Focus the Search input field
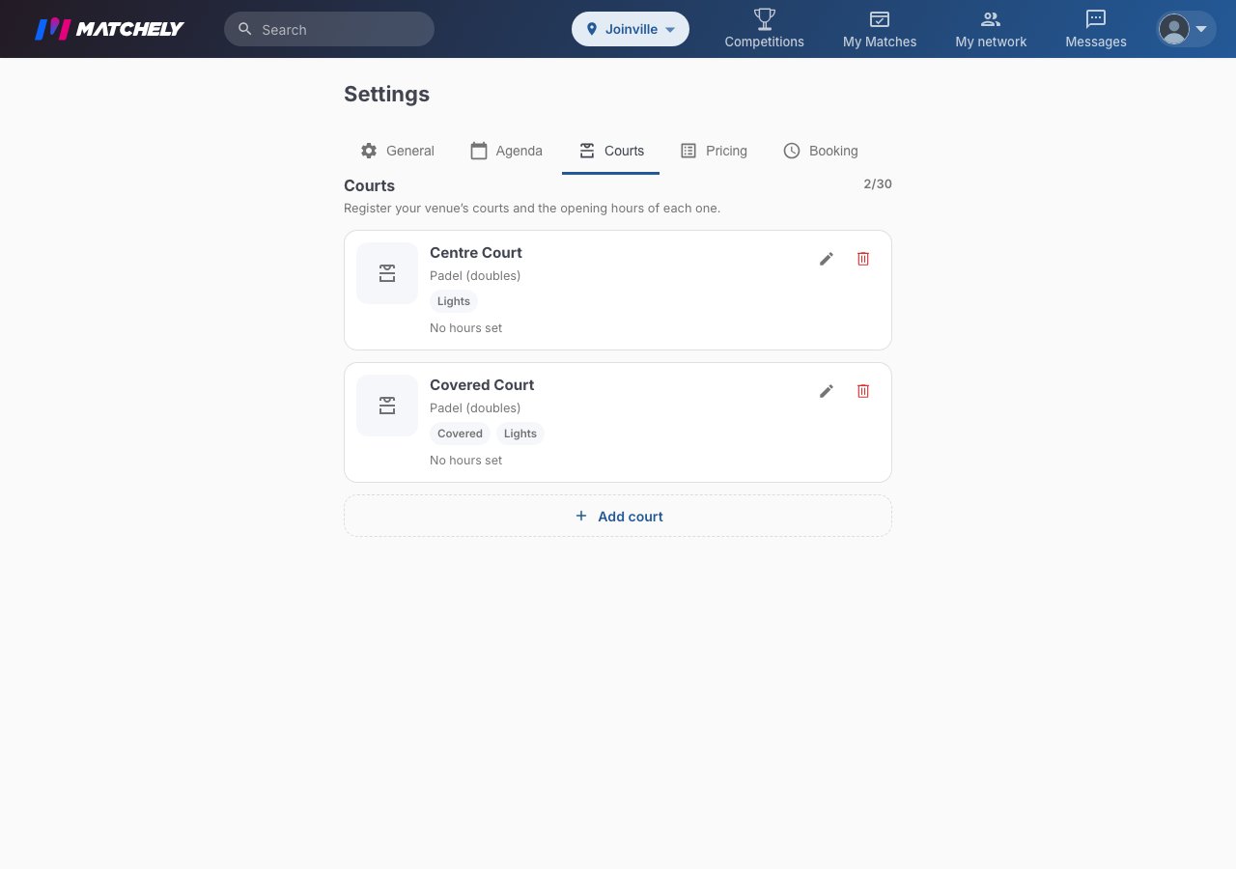The height and width of the screenshot is (869, 1236). (x=329, y=29)
